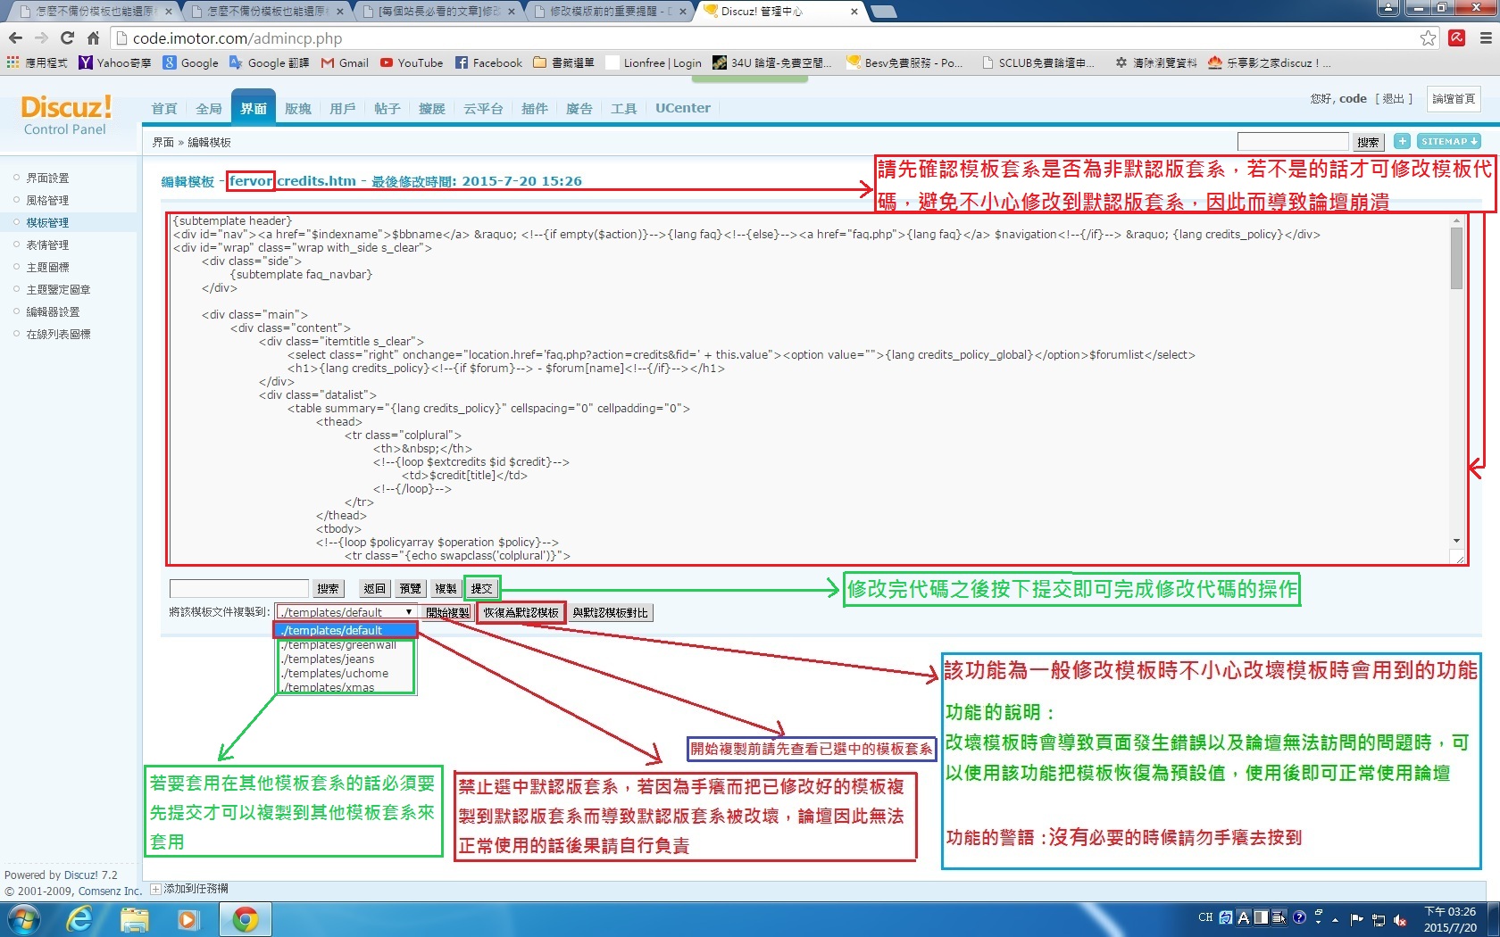
Task: Submit code with the 提交 button
Action: coord(482,589)
